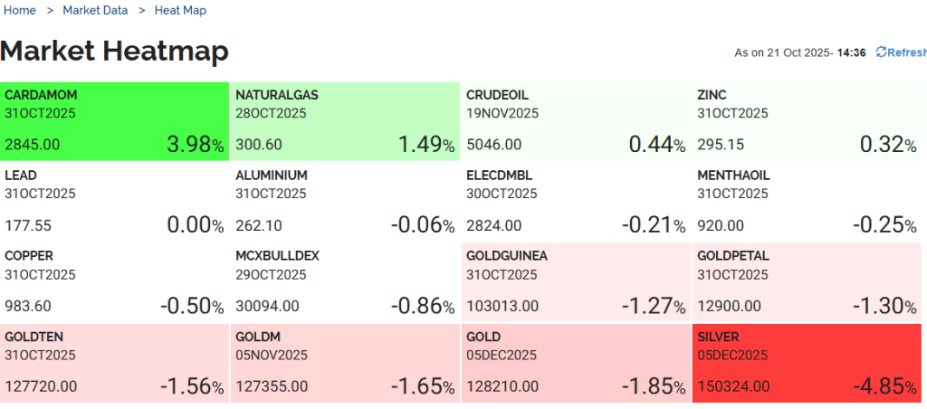927x409 pixels.
Task: Open the ELECDMBL contract tile
Action: (x=576, y=201)
